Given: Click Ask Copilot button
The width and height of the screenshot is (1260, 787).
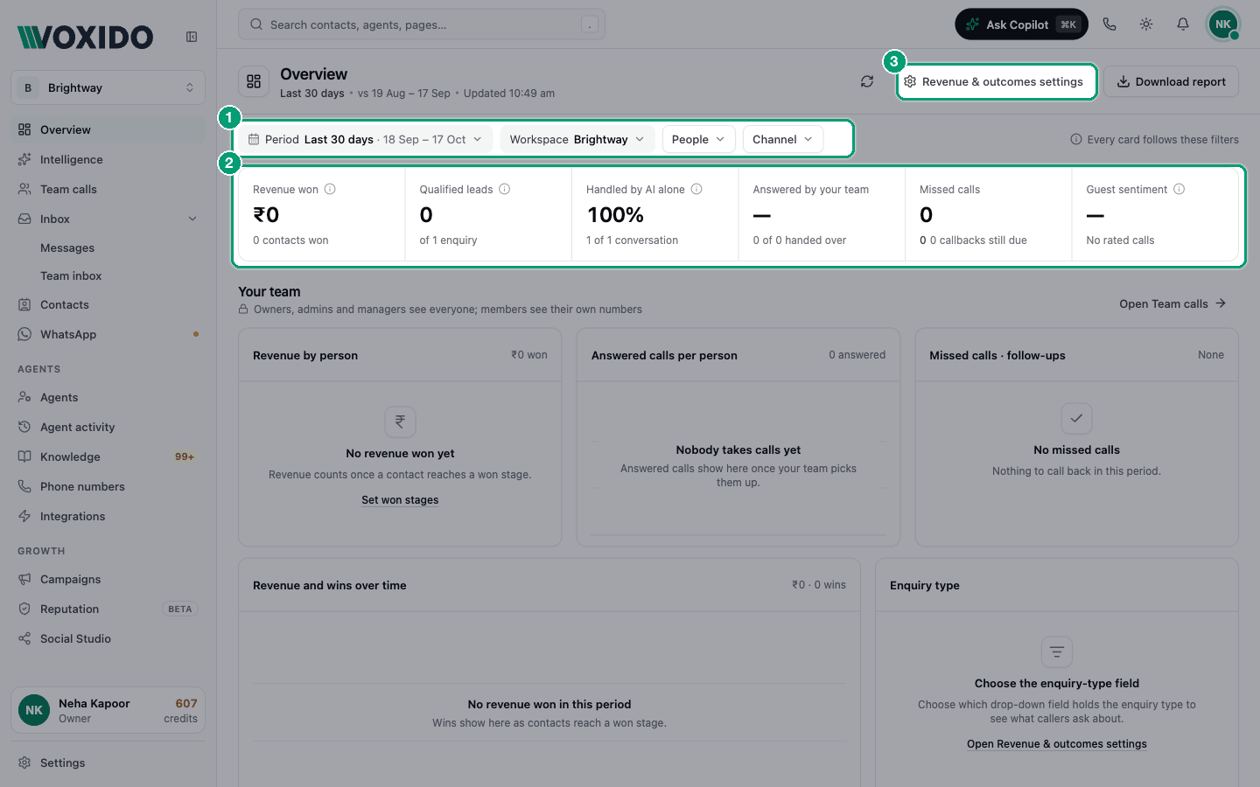Looking at the screenshot, I should pos(1021,24).
